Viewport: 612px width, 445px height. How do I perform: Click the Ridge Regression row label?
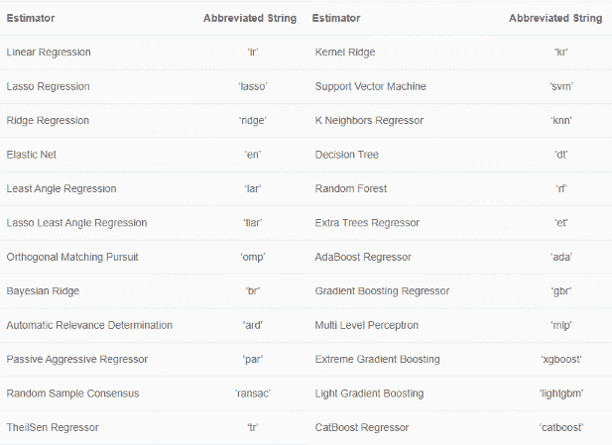click(48, 120)
